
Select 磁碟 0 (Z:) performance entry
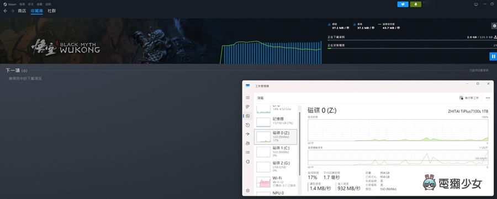(x=276, y=137)
